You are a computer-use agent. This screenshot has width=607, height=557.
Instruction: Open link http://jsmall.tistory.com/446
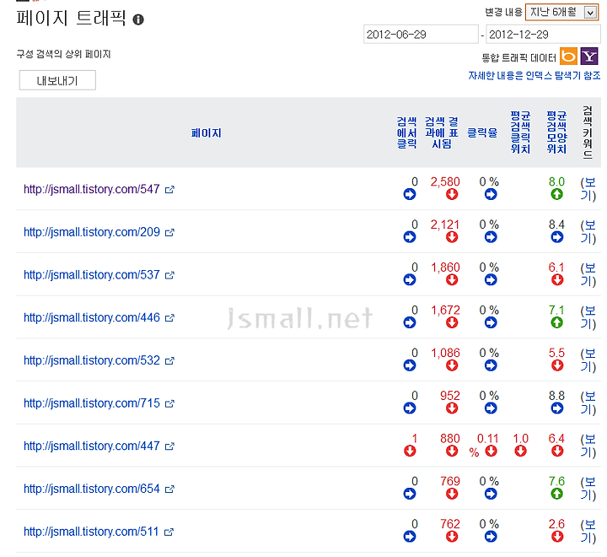point(92,317)
